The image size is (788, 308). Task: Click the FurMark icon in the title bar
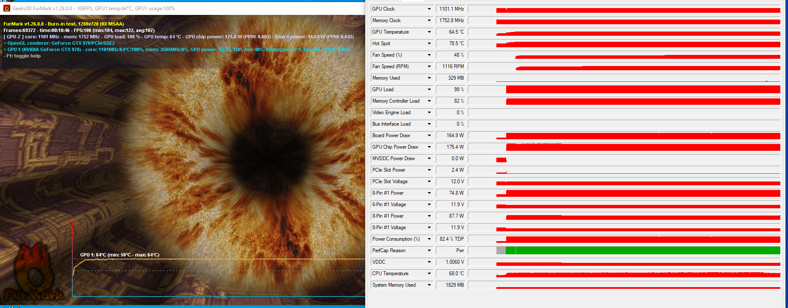6,8
